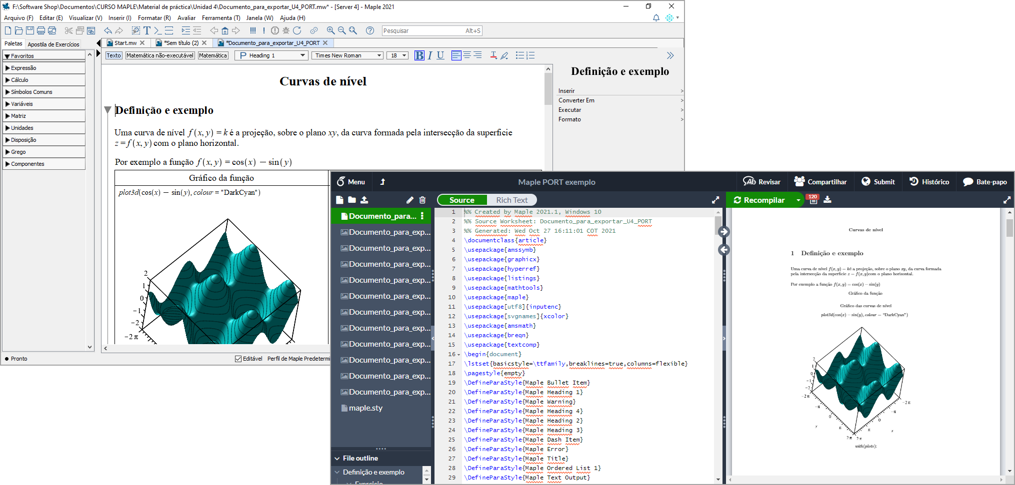The image size is (1015, 485).
Task: Click the Pesquisar search field
Action: [431, 30]
